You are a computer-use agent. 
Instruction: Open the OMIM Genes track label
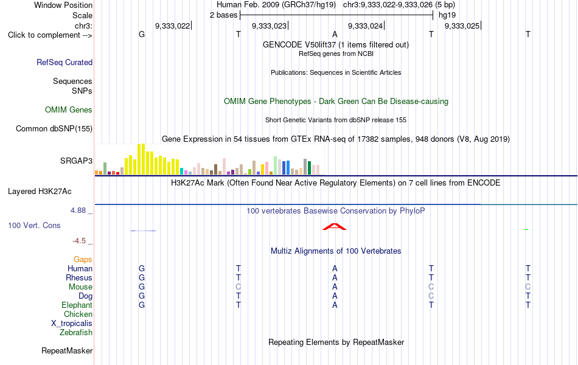69,110
